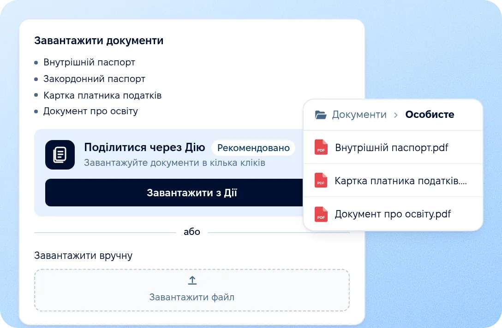Click the Рекомендовано badge
This screenshot has height=328, width=502.
pos(253,148)
